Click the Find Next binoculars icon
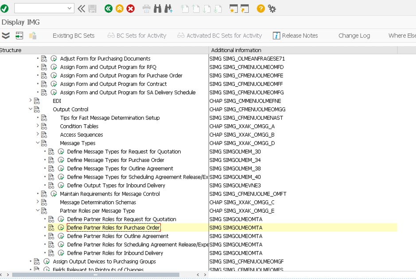This screenshot has width=416, height=279. [x=168, y=9]
